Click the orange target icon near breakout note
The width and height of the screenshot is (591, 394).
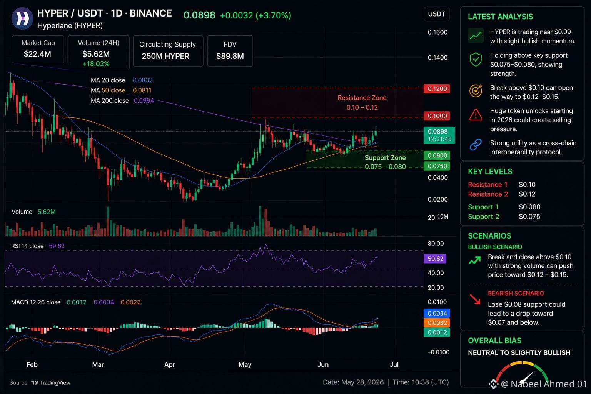coord(476,91)
